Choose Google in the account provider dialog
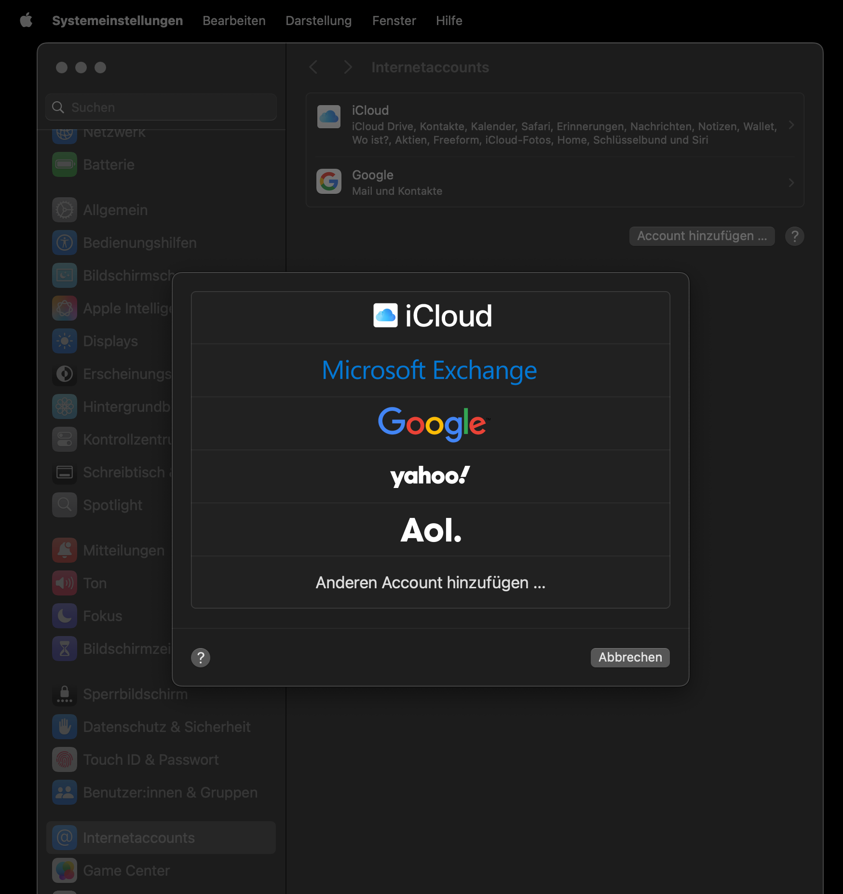843x894 pixels. [430, 423]
